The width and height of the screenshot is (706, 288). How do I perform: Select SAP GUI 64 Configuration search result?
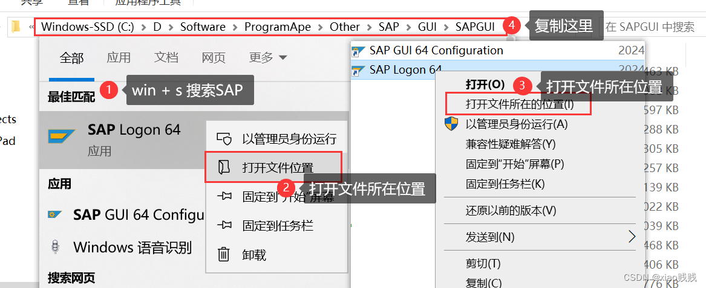point(122,215)
